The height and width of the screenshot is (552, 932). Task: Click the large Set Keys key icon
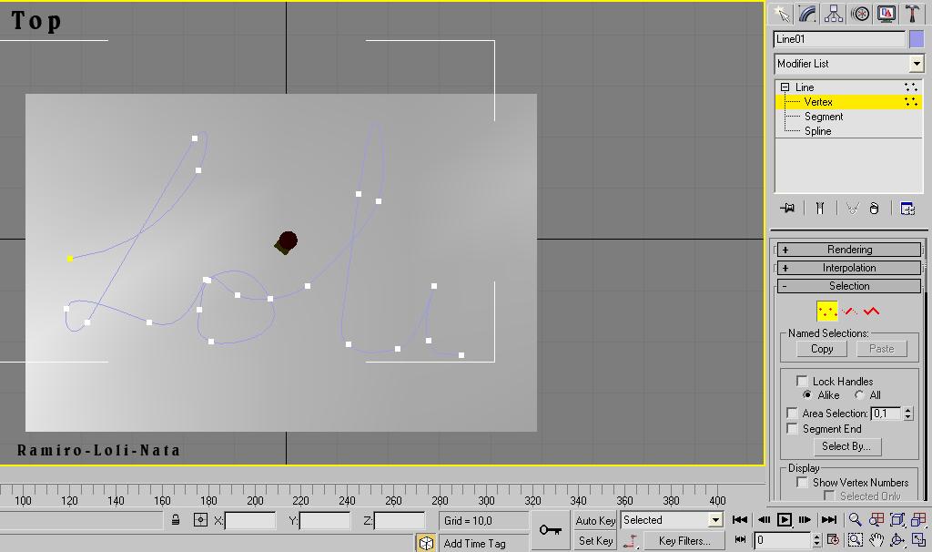pos(550,529)
